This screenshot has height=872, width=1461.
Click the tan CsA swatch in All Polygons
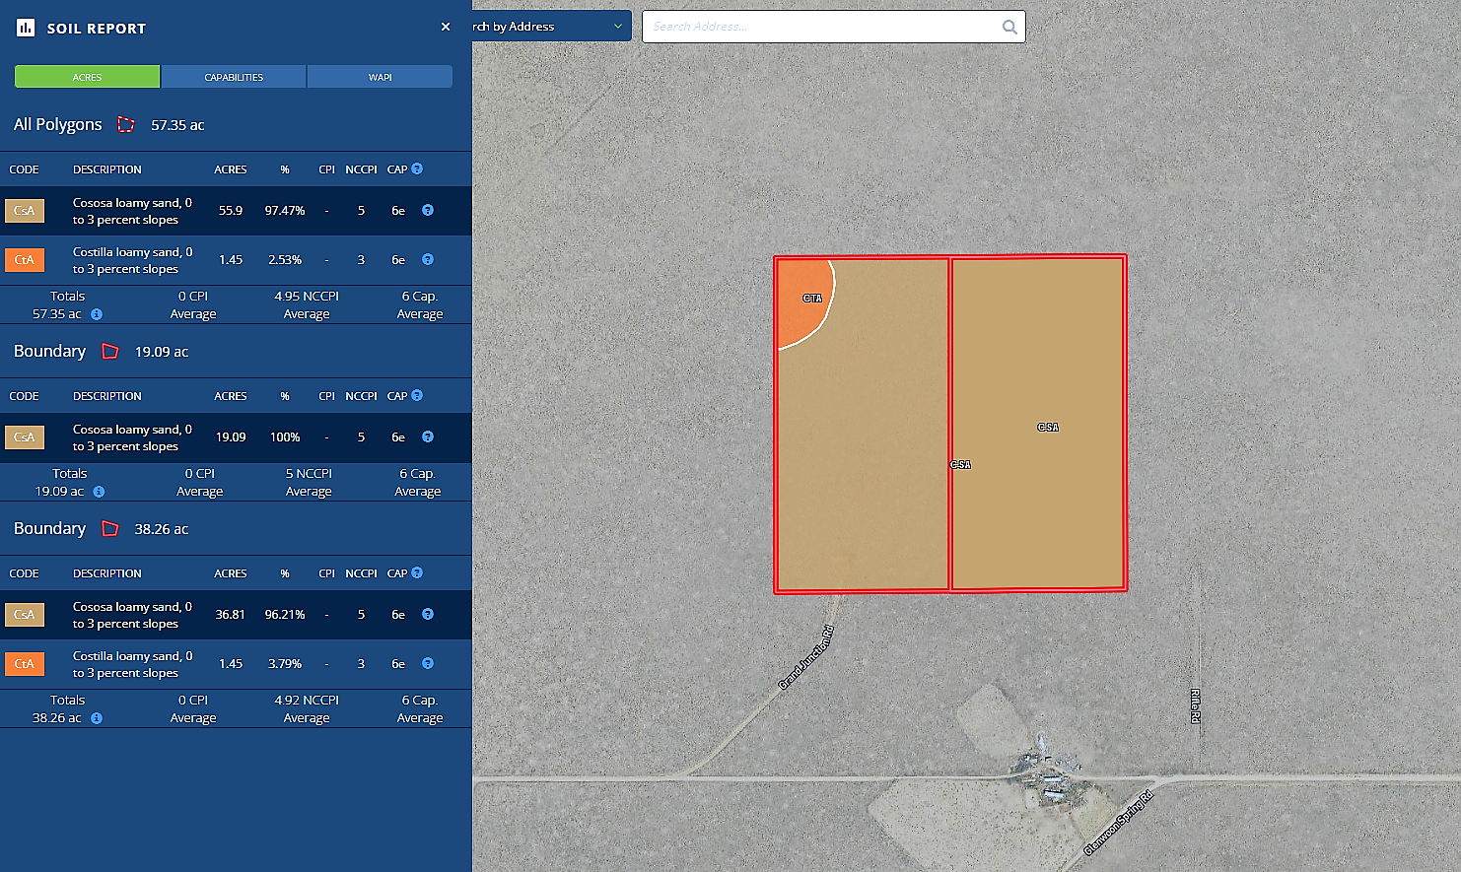tap(25, 210)
